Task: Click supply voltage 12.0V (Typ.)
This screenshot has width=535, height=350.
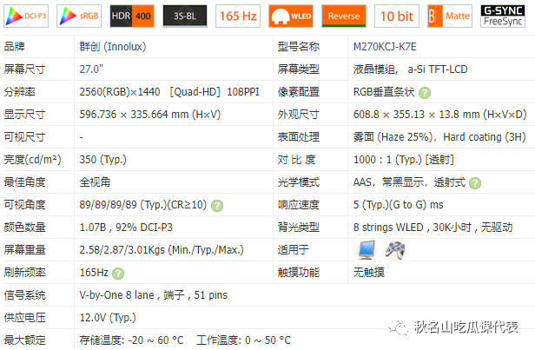Action: click(108, 318)
